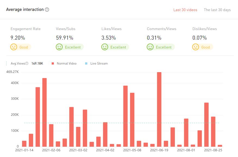Click the 9.20% engagement rate value
Image resolution: width=238 pixels, height=157 pixels.
coord(18,38)
